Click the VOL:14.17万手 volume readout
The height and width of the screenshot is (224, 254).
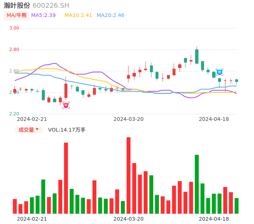click(67, 130)
